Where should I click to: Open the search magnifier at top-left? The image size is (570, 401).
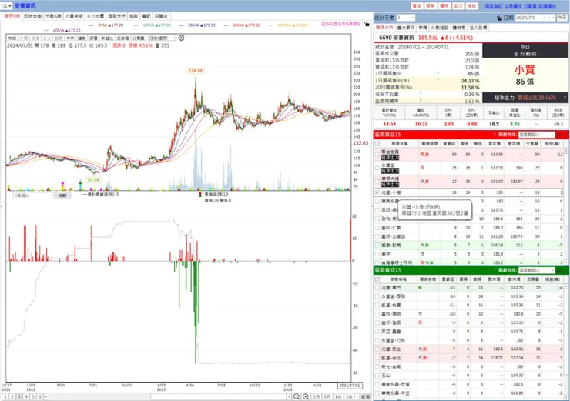(x=5, y=6)
